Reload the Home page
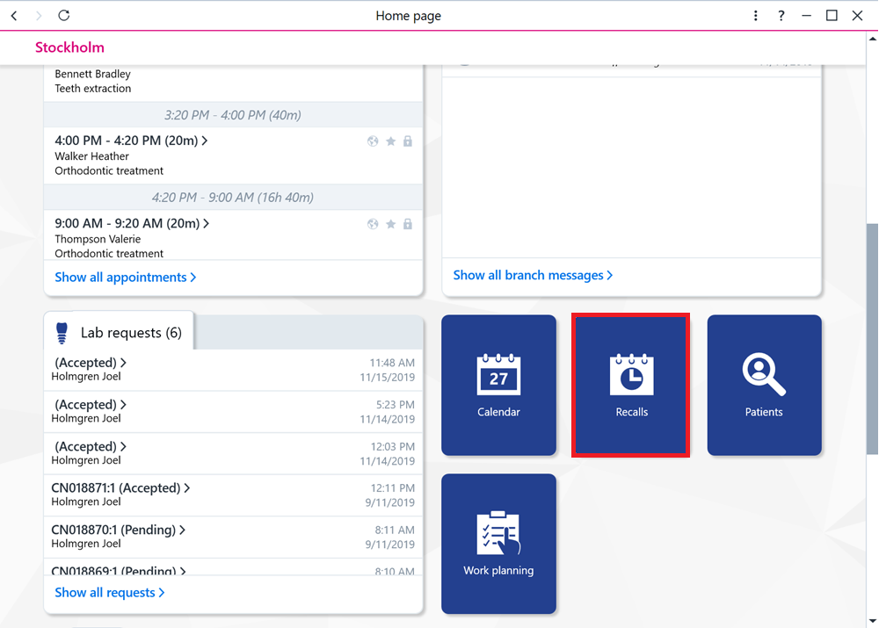The height and width of the screenshot is (628, 879). coord(64,15)
